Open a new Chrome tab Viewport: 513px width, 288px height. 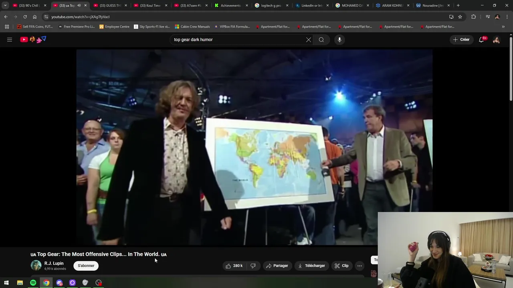point(458,6)
